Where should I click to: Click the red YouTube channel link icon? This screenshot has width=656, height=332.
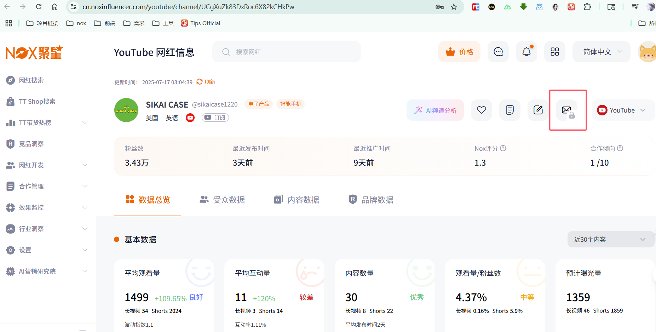coord(190,118)
